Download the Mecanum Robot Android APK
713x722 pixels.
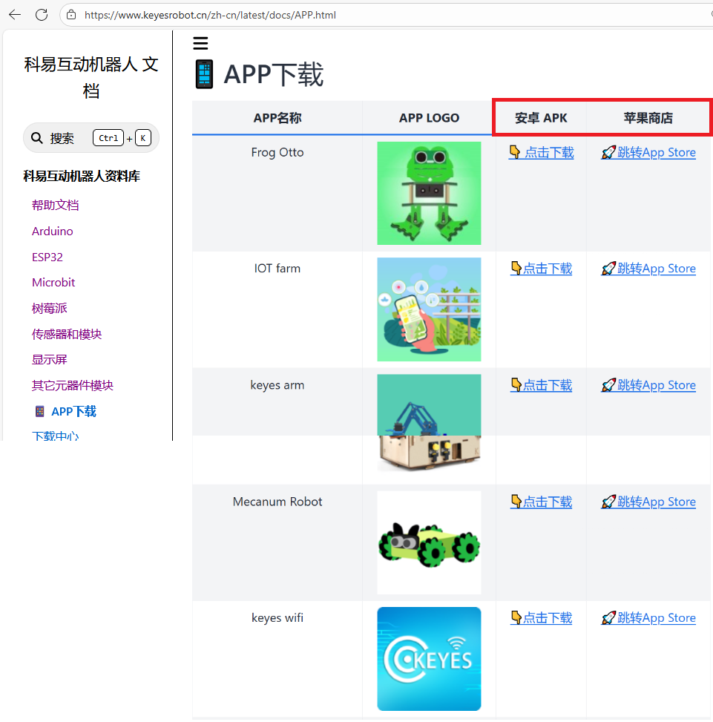[x=542, y=502]
